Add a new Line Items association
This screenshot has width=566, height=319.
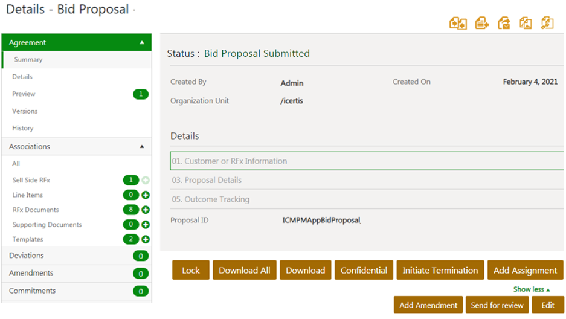(x=146, y=195)
